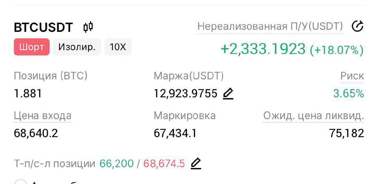
Task: Open the candlestick chart icon beside BTCUSDT
Action: tap(88, 27)
